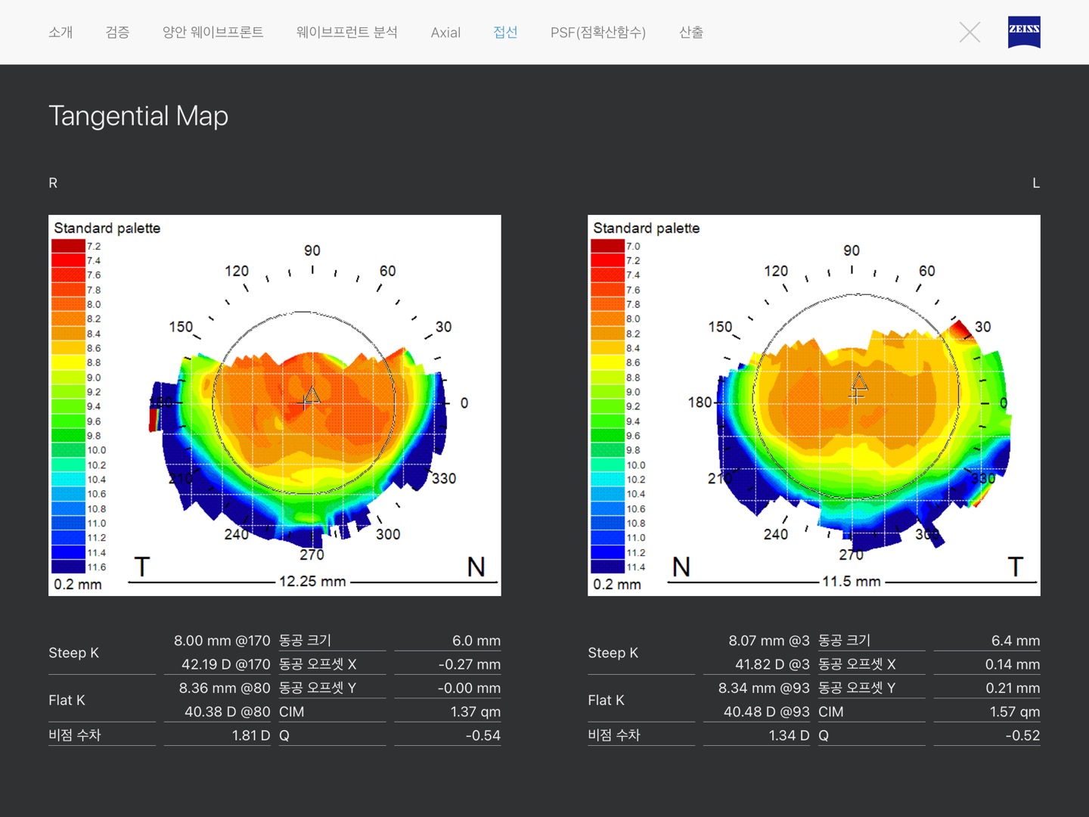Go to the 웨이브프런트 분석 tab
The image size is (1089, 817).
[346, 32]
